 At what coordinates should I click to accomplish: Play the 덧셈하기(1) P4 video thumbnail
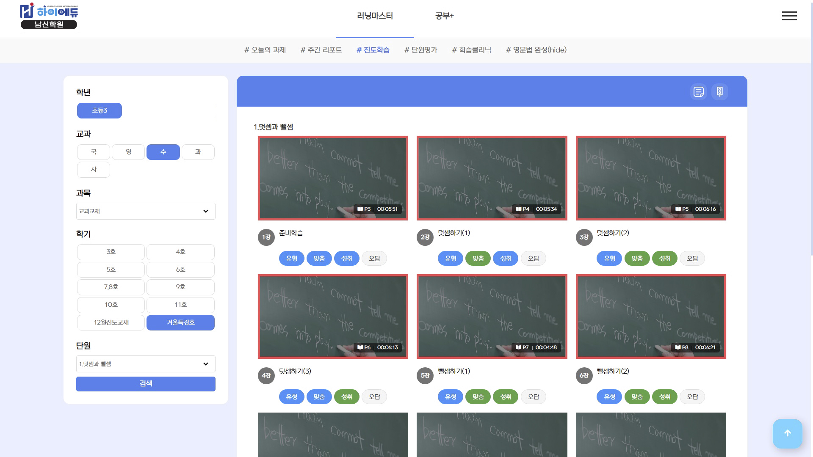click(492, 178)
